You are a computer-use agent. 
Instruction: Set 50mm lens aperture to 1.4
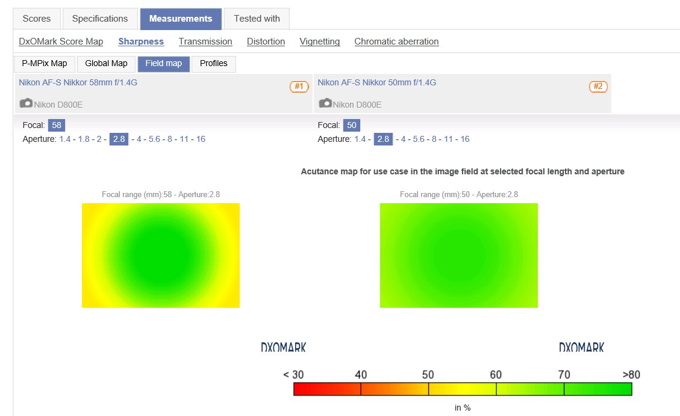pyautogui.click(x=360, y=139)
